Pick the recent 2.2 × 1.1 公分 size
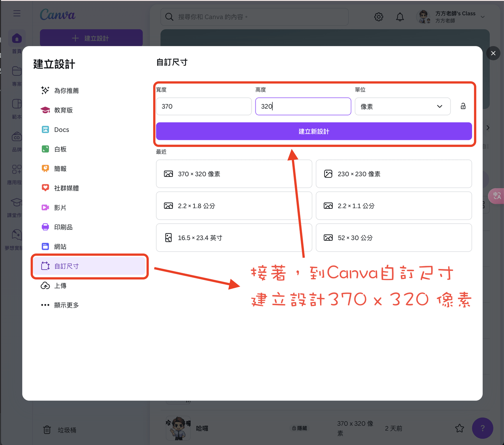 (394, 206)
